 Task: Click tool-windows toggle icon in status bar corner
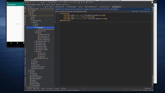pyautogui.click(x=25, y=90)
